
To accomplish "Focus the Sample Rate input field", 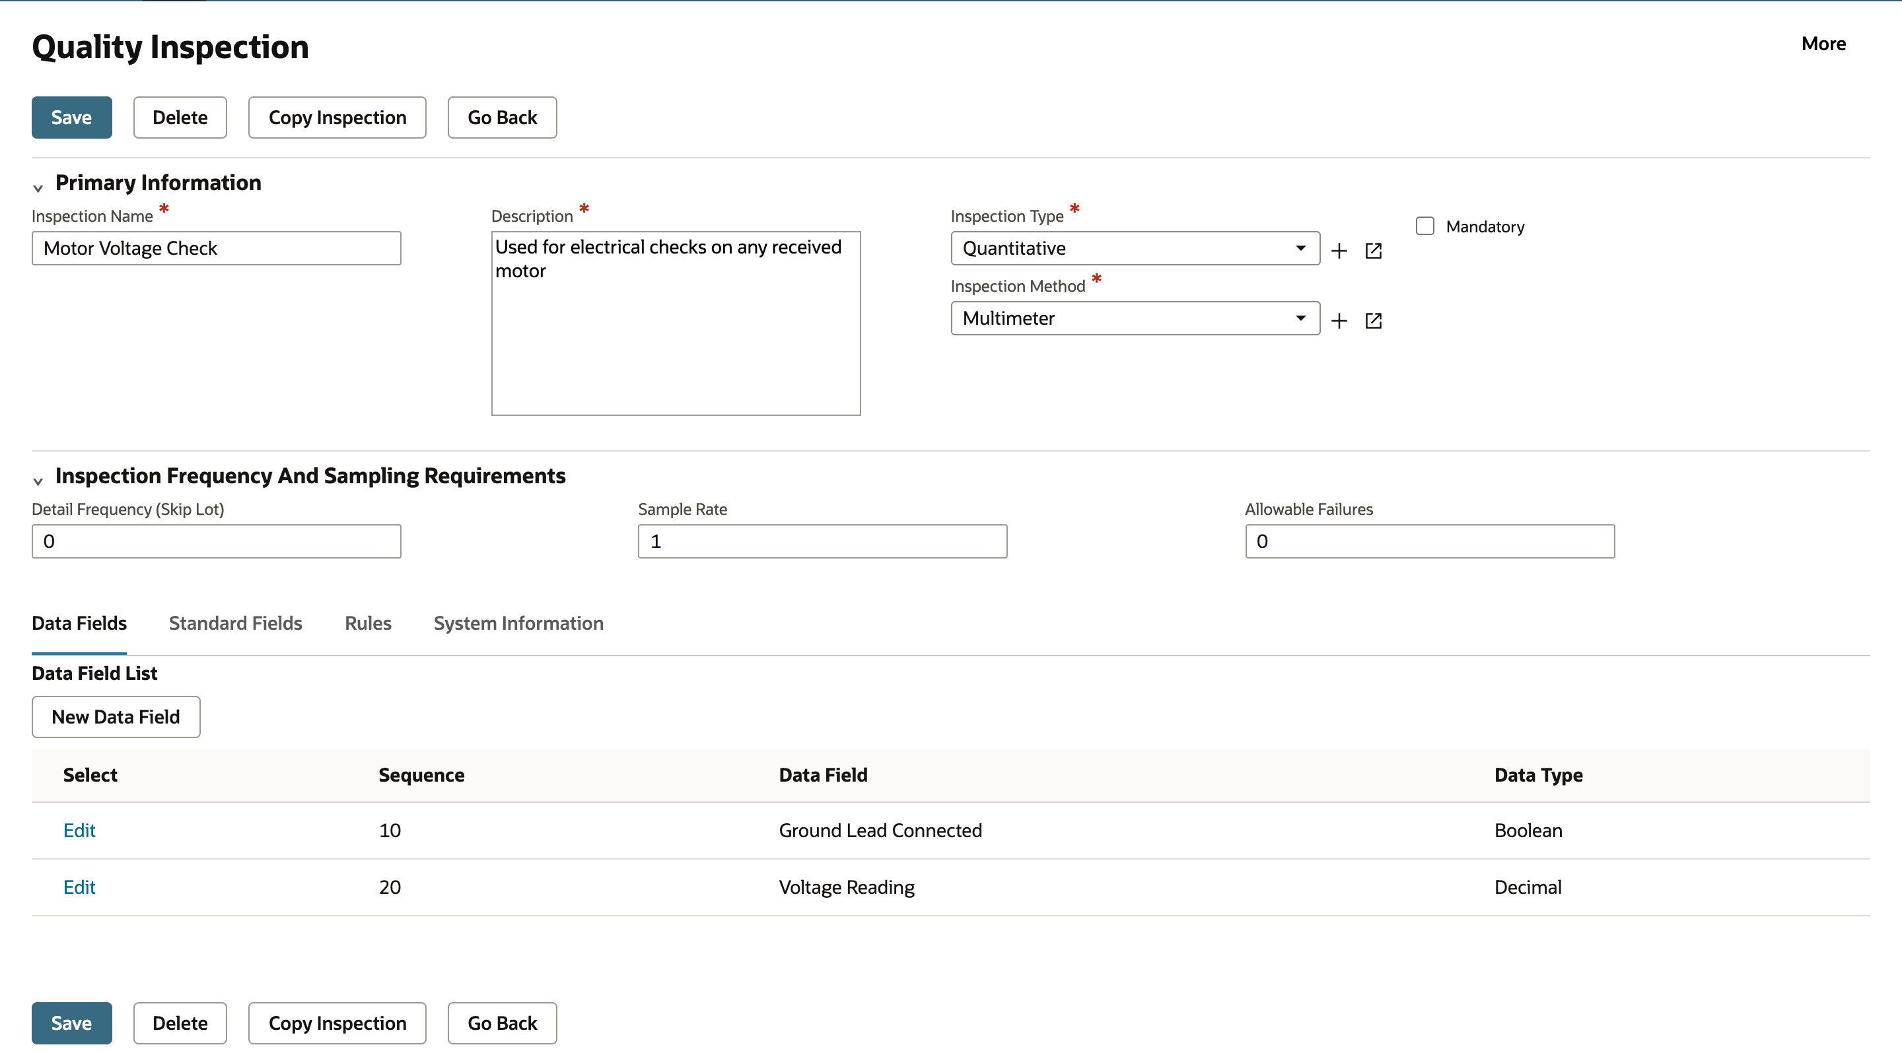I will click(822, 541).
